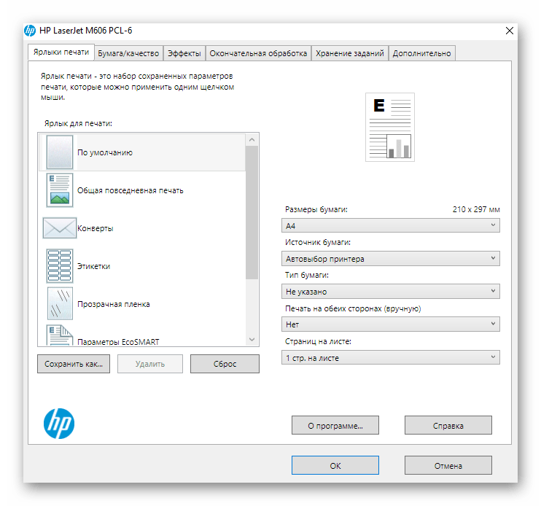Expand the 'Источник бумаги' dropdown

[391, 258]
